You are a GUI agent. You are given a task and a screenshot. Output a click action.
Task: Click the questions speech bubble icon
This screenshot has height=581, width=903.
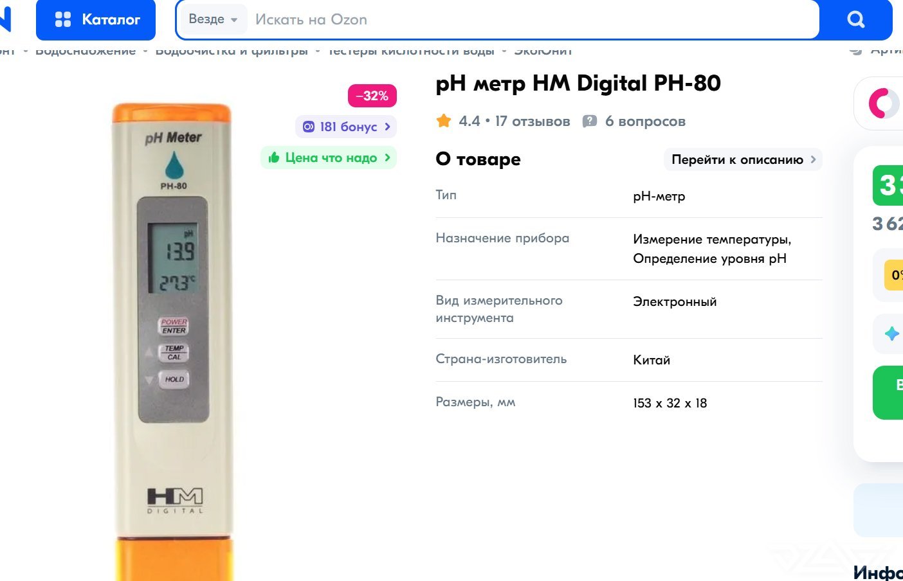(589, 121)
